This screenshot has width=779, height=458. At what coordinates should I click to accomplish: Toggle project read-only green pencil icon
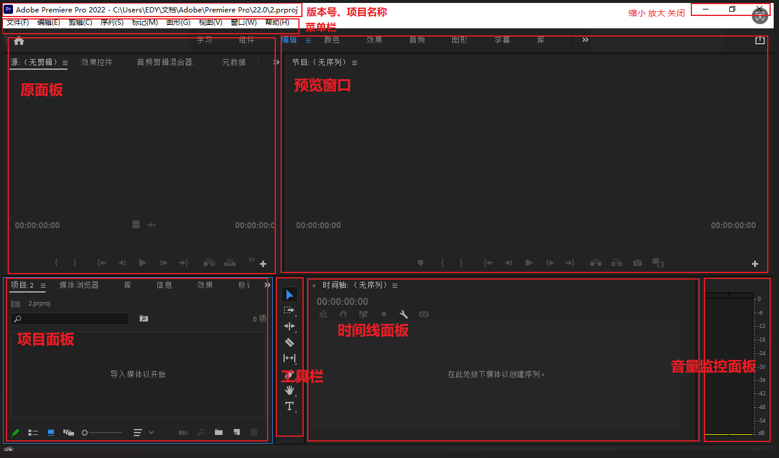[x=15, y=433]
